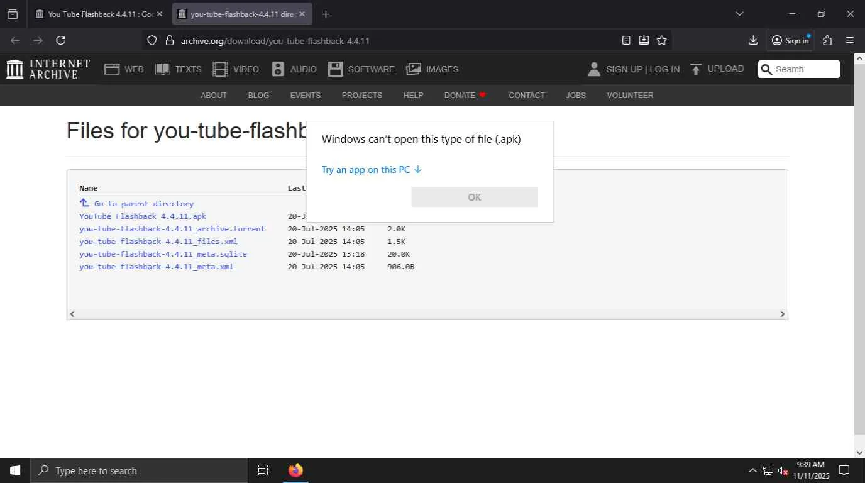
Task: Click the Internet Archive logo
Action: coord(48,69)
